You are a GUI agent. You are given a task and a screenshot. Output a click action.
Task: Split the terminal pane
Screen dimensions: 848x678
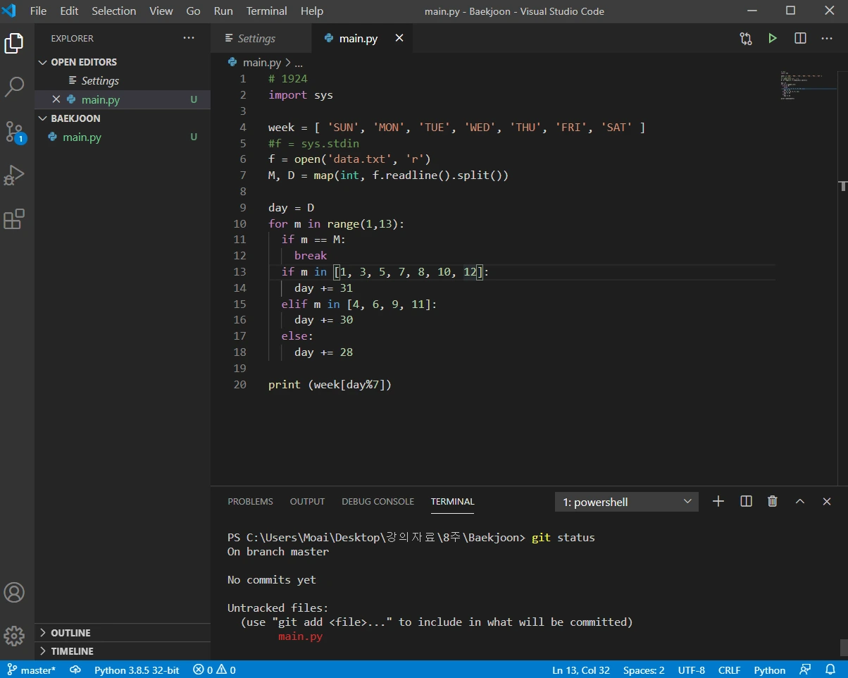click(746, 501)
